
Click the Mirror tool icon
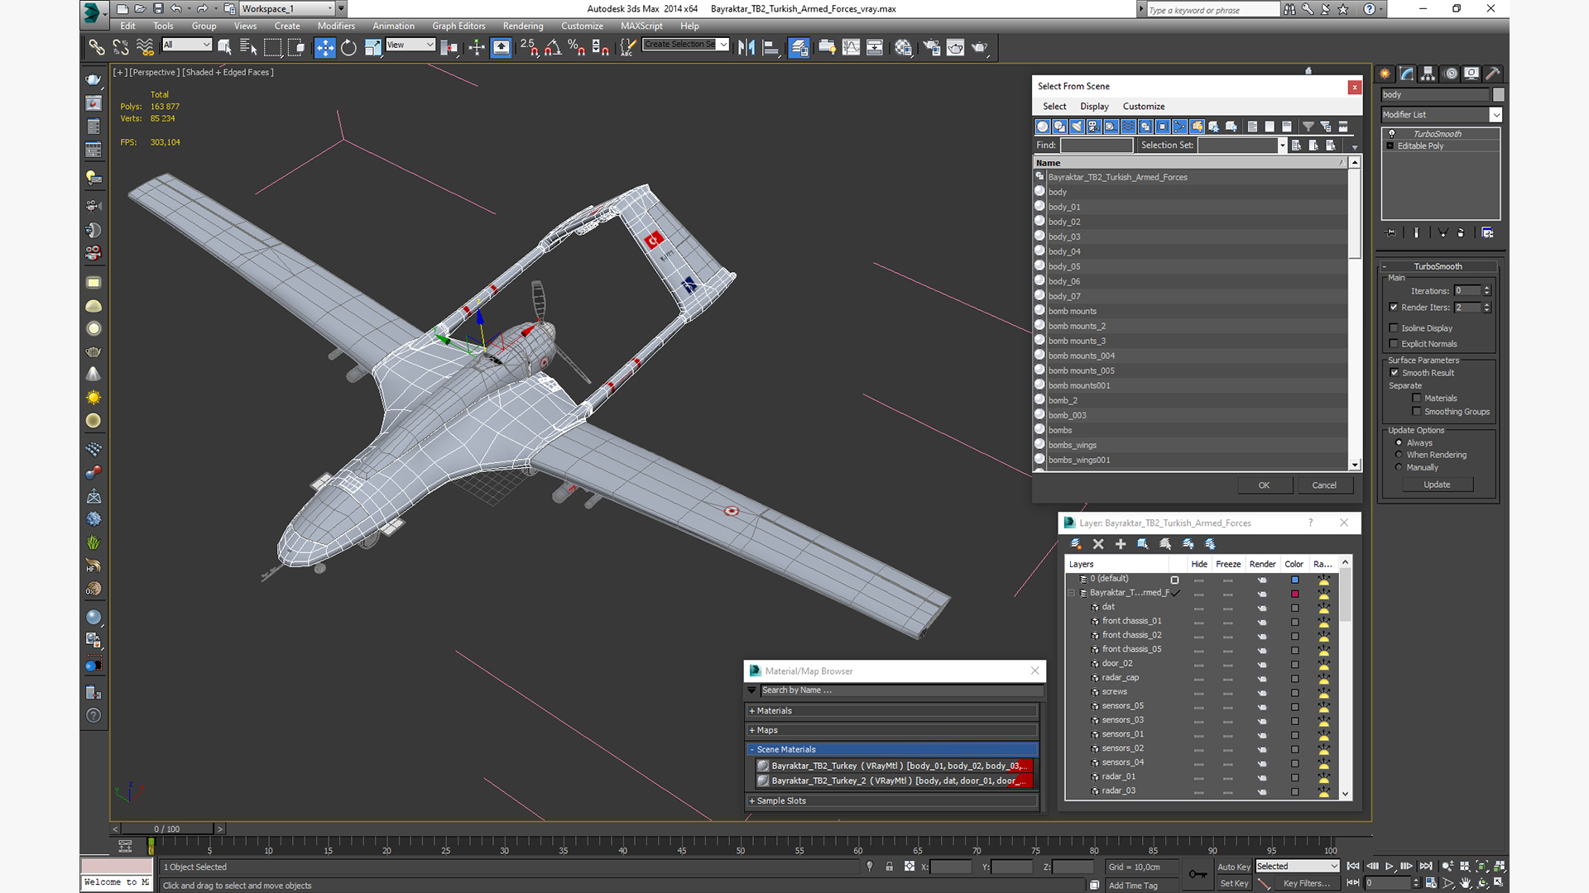click(x=746, y=47)
